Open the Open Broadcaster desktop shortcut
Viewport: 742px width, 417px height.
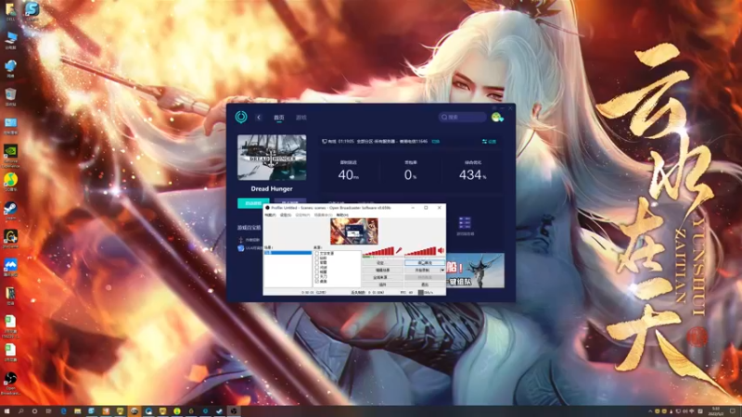point(10,382)
